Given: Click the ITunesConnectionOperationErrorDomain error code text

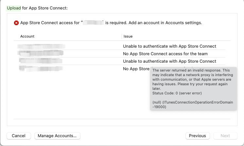Looking at the screenshot, I should pyautogui.click(x=193, y=105).
